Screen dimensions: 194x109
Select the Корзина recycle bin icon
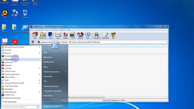(25, 14)
